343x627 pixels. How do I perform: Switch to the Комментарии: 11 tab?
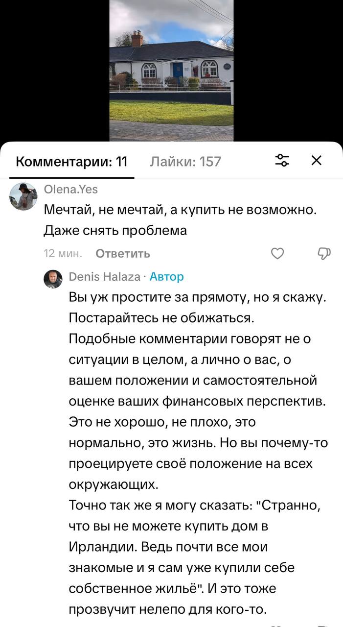(x=71, y=162)
